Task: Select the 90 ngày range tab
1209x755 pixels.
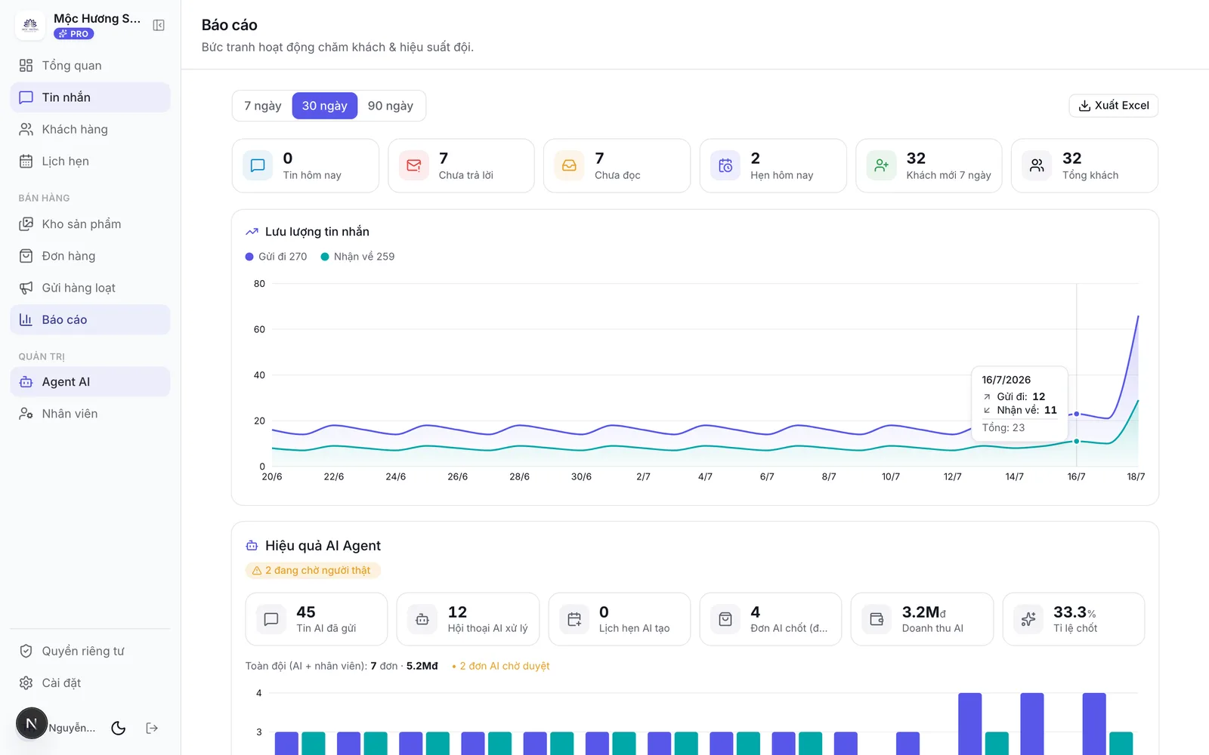Action: 391,106
